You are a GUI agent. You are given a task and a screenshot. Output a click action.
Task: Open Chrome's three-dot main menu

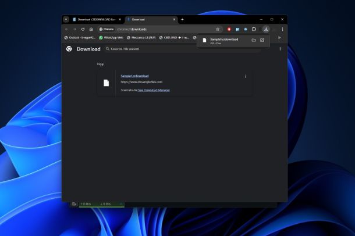(x=282, y=29)
